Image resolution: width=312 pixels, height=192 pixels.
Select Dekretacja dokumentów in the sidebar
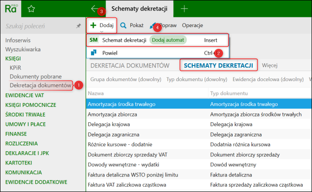coord(40,85)
